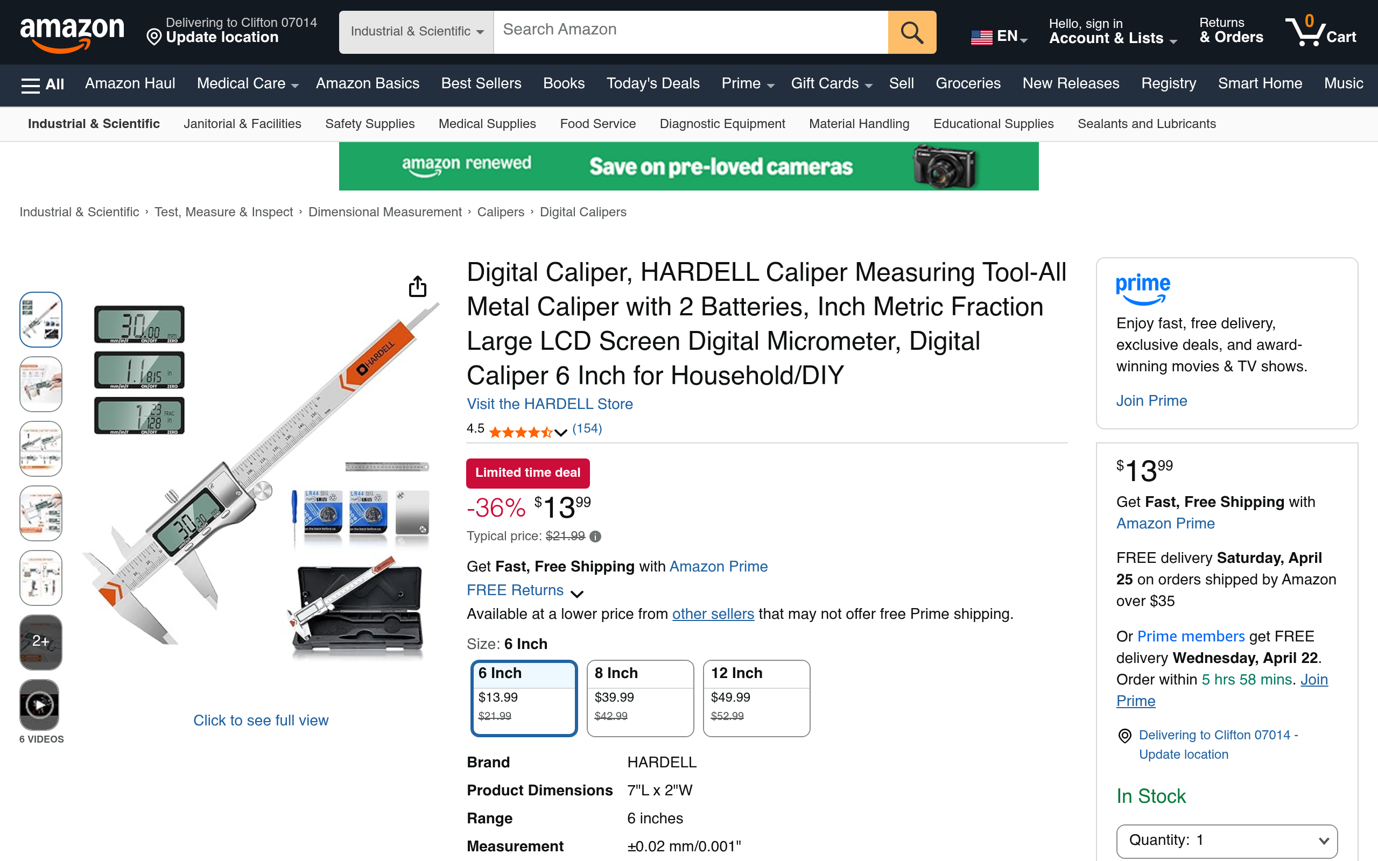Expand the FREE Returns chevron
This screenshot has height=861, width=1378.
point(577,593)
